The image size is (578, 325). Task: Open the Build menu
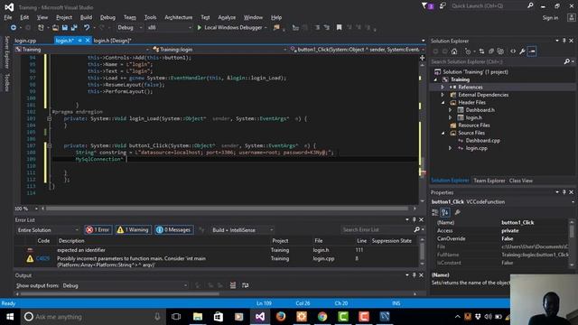[x=86, y=17]
